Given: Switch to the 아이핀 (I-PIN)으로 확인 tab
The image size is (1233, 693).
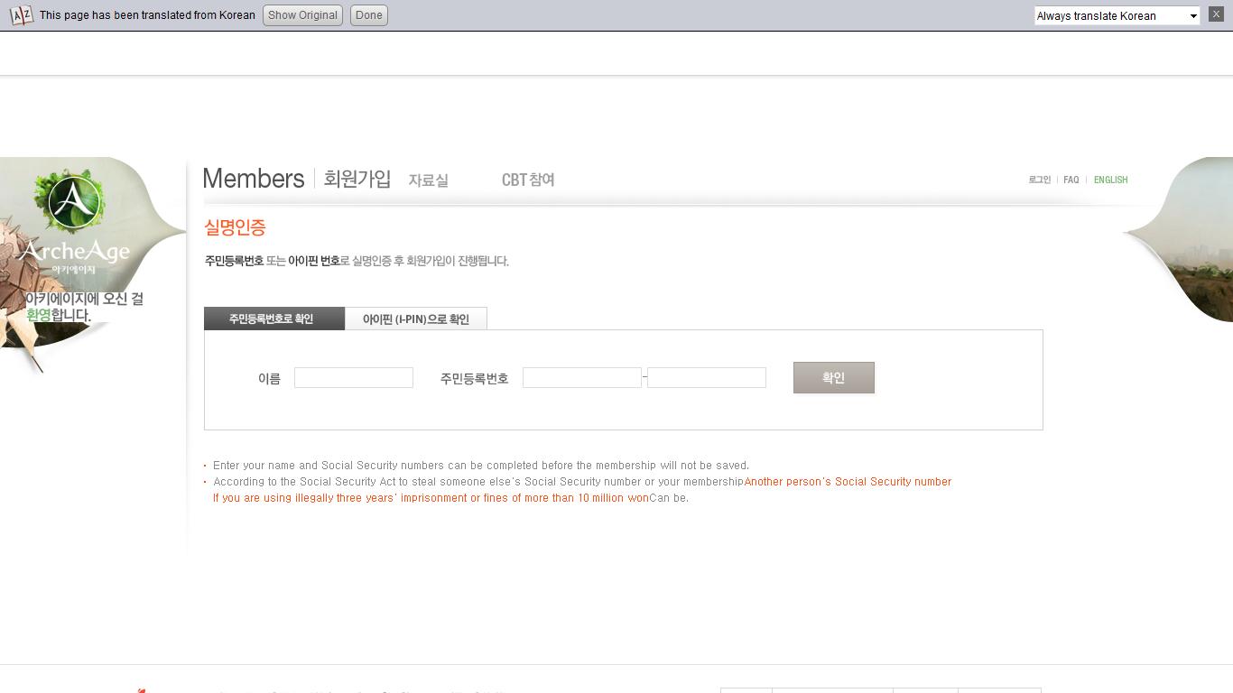Looking at the screenshot, I should 415,319.
